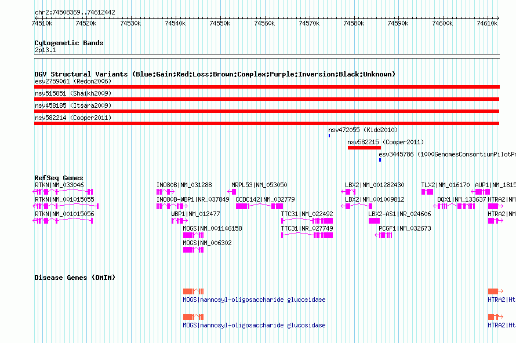Select the short red bar under nsv582215
Image resolution: width=516 pixels, height=343 pixels.
364,148
